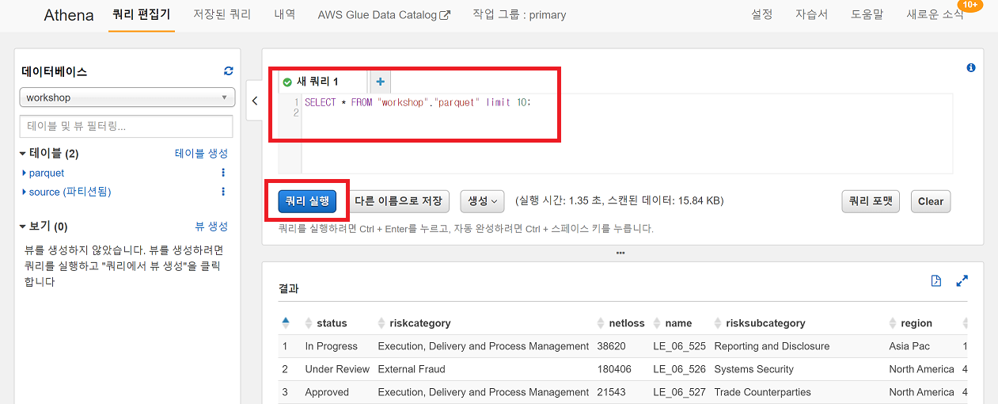Click the info icon in query editor

point(971,68)
